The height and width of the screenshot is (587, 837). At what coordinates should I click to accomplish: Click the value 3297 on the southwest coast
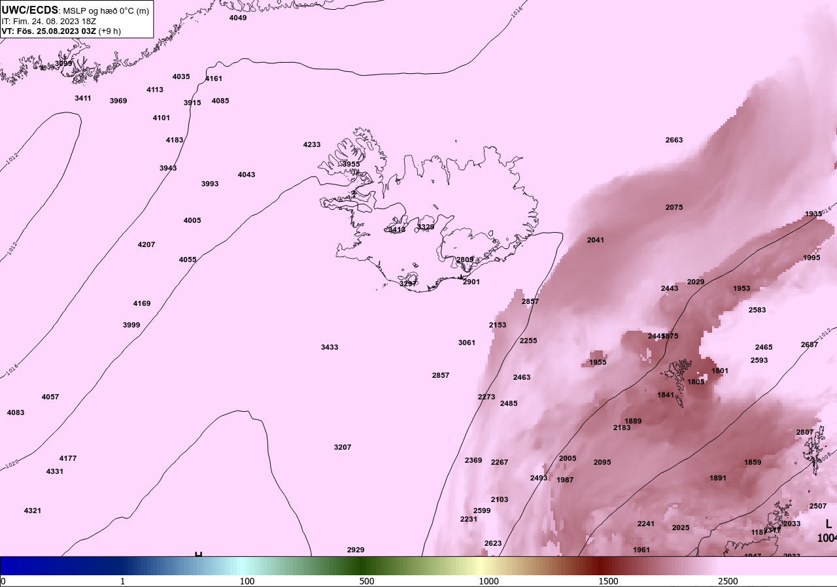tap(408, 284)
